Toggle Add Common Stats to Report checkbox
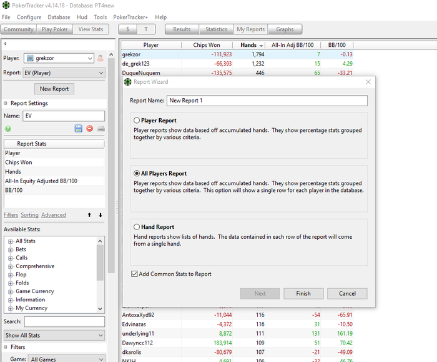 [134, 274]
